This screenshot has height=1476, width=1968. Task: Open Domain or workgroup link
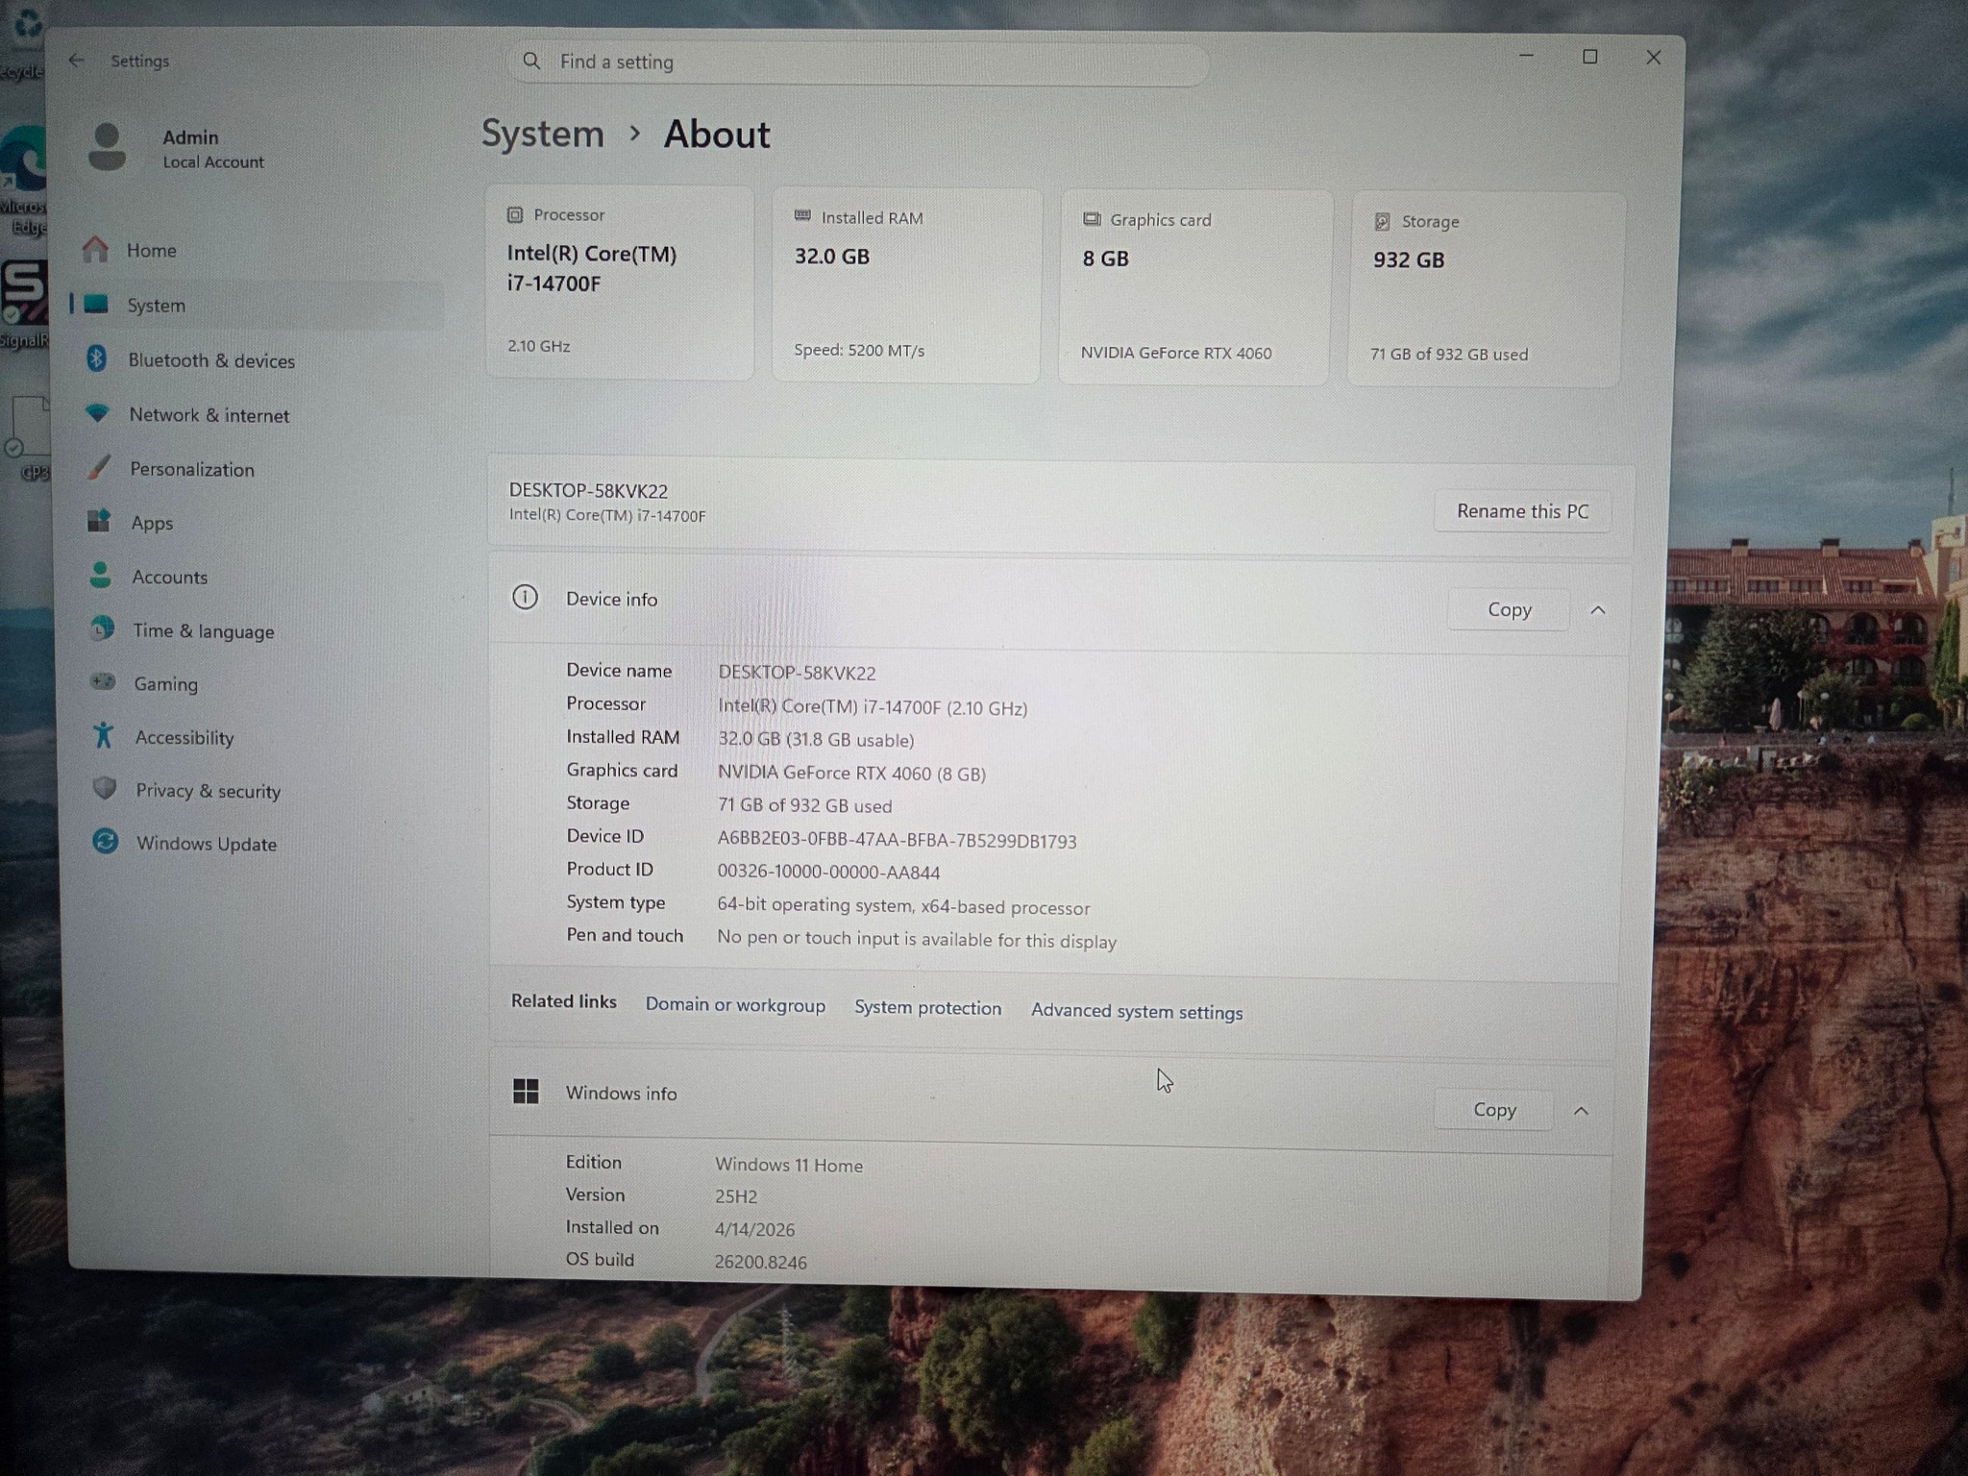(x=735, y=1005)
